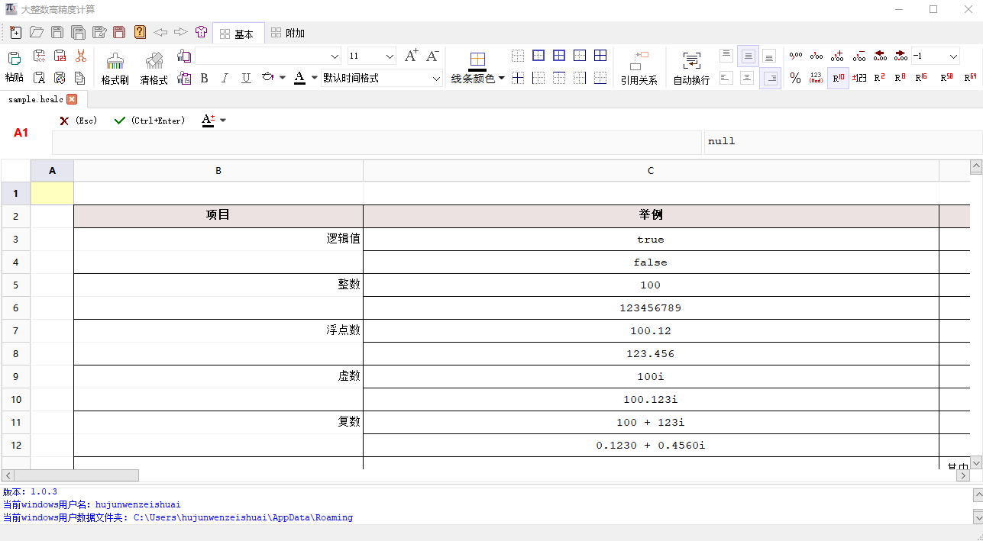Toggle bold formatting B
The height and width of the screenshot is (541, 983).
coord(204,78)
